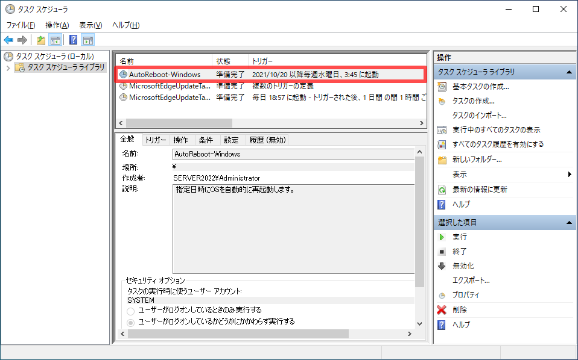
Task: Click the Forward arrow toolbar icon
Action: point(22,40)
